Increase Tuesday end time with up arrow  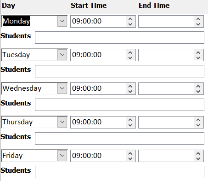click(198, 53)
